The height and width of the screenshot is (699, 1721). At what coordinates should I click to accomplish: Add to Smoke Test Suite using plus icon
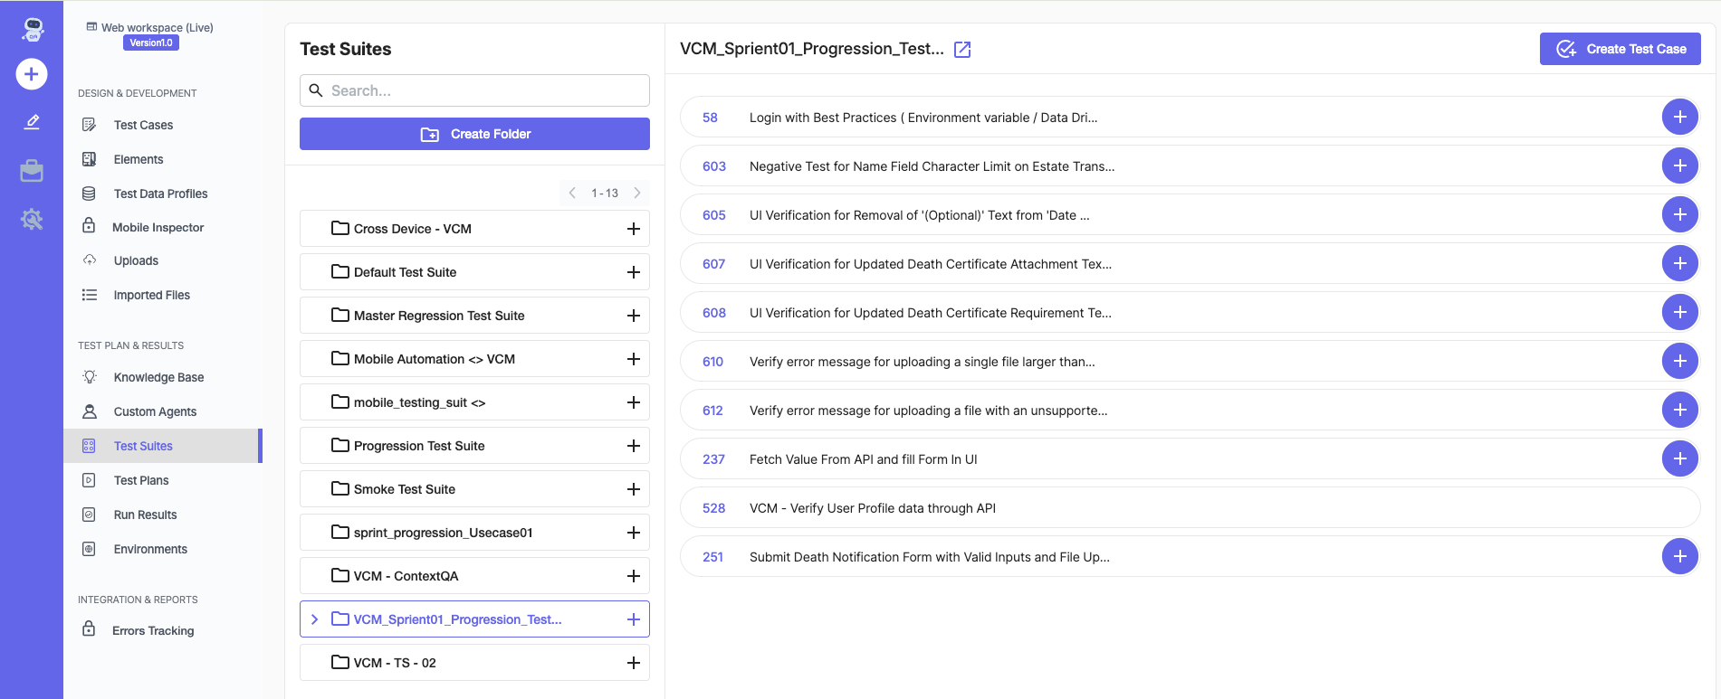pyautogui.click(x=634, y=489)
